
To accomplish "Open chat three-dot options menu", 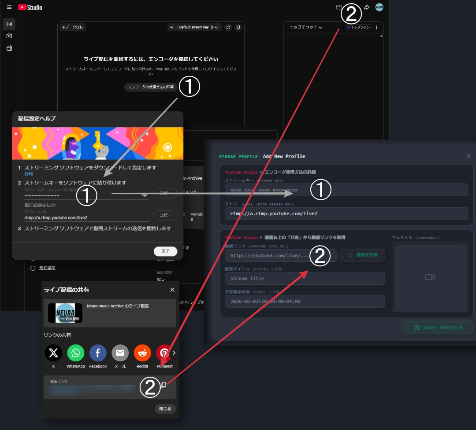I will 376,27.
